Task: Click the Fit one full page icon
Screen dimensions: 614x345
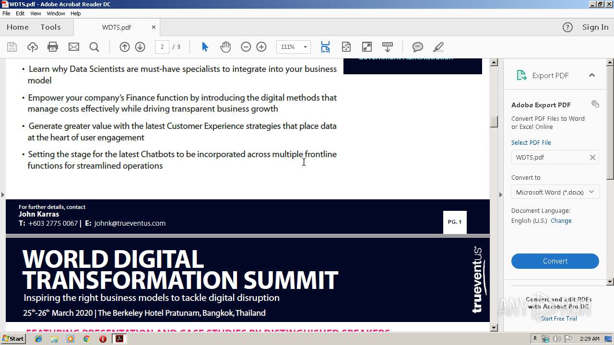Action: [346, 47]
